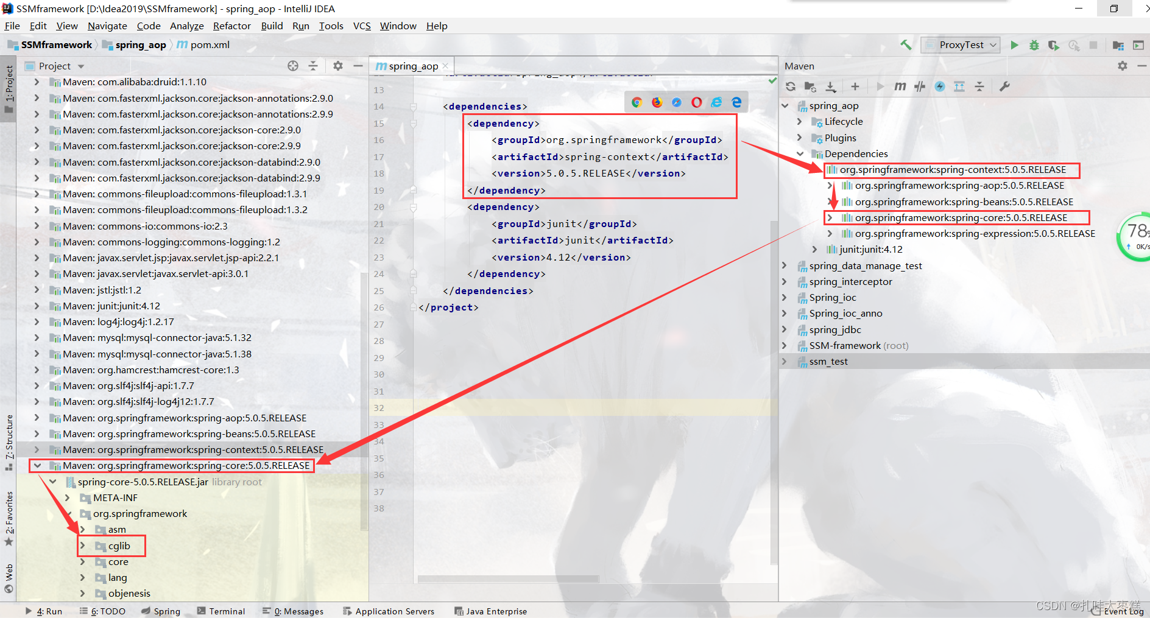
Task: Collapse all nodes in the Maven panel
Action: click(979, 86)
